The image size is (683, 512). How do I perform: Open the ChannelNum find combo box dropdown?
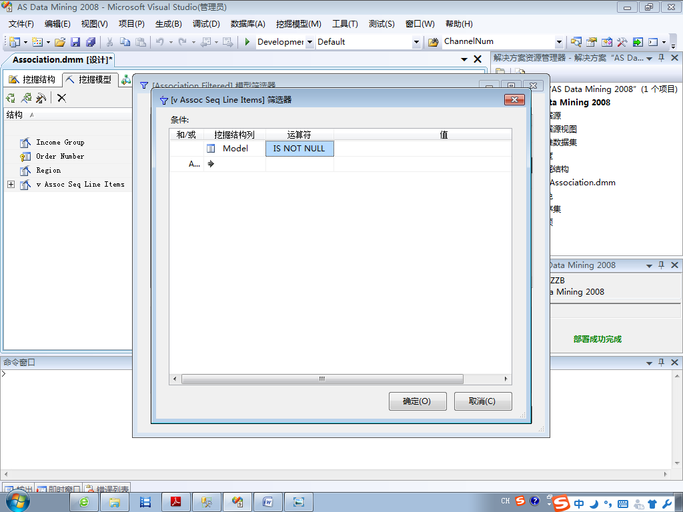(560, 42)
